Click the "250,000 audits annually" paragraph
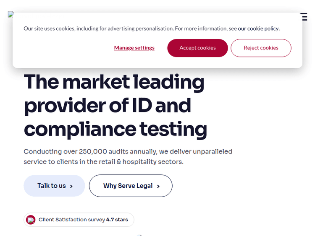 128,151
